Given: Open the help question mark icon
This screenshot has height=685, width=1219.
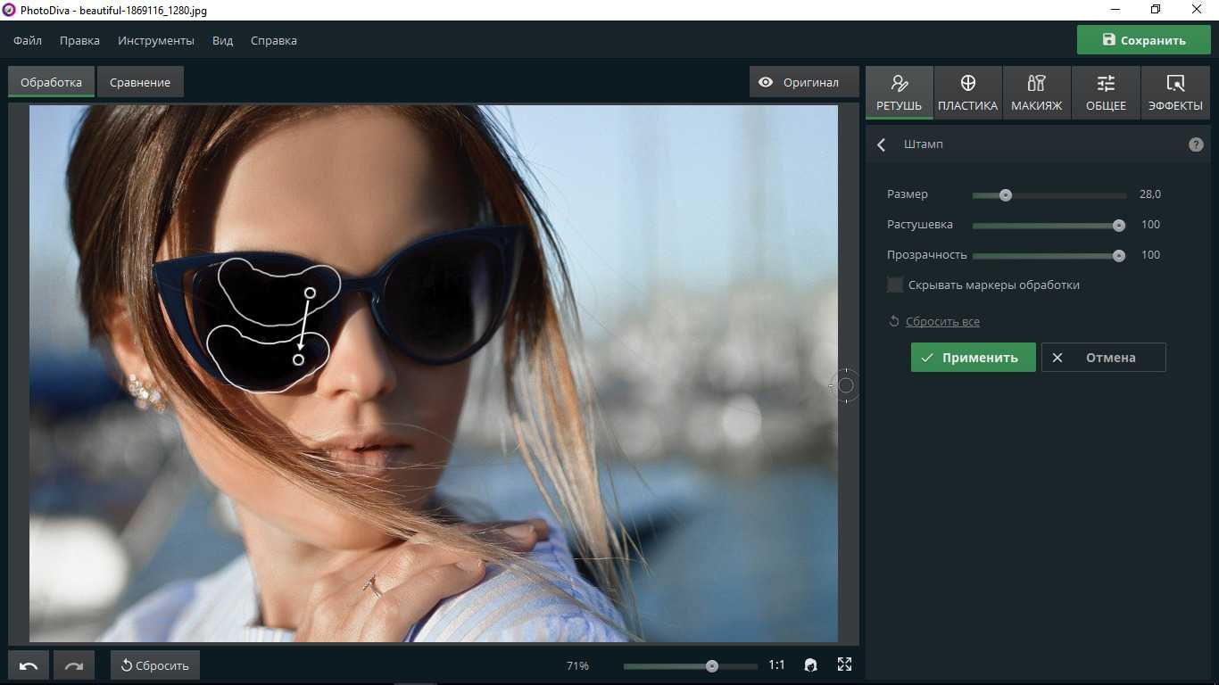Looking at the screenshot, I should click(1196, 144).
